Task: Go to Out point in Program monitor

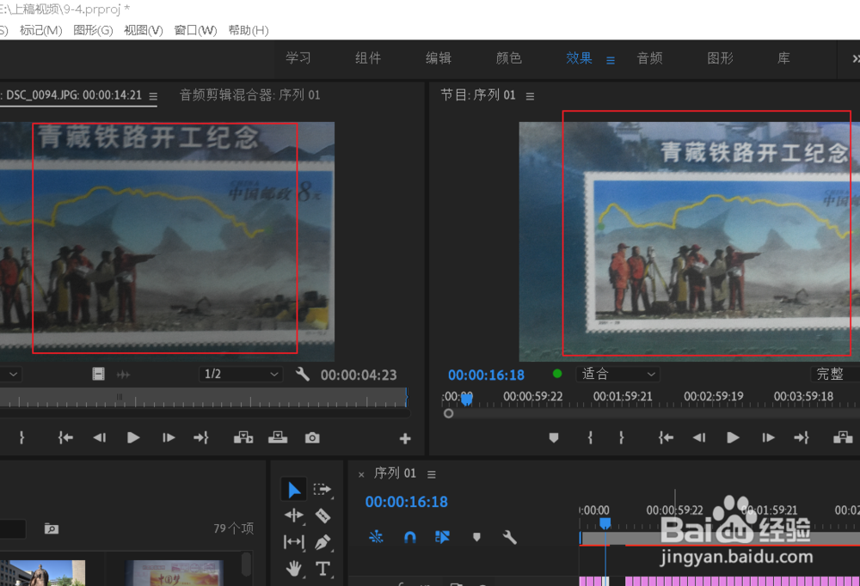Action: click(x=801, y=437)
